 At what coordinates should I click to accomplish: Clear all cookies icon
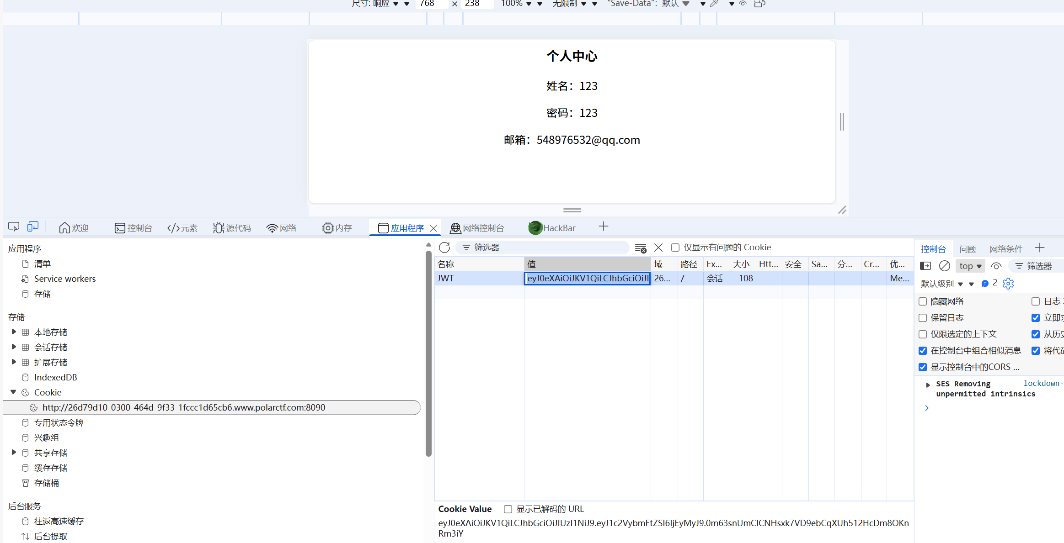click(641, 248)
